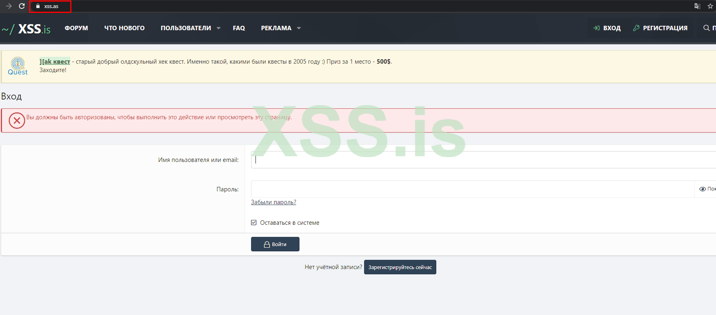Open the search magnifier icon
The width and height of the screenshot is (716, 315).
click(706, 28)
